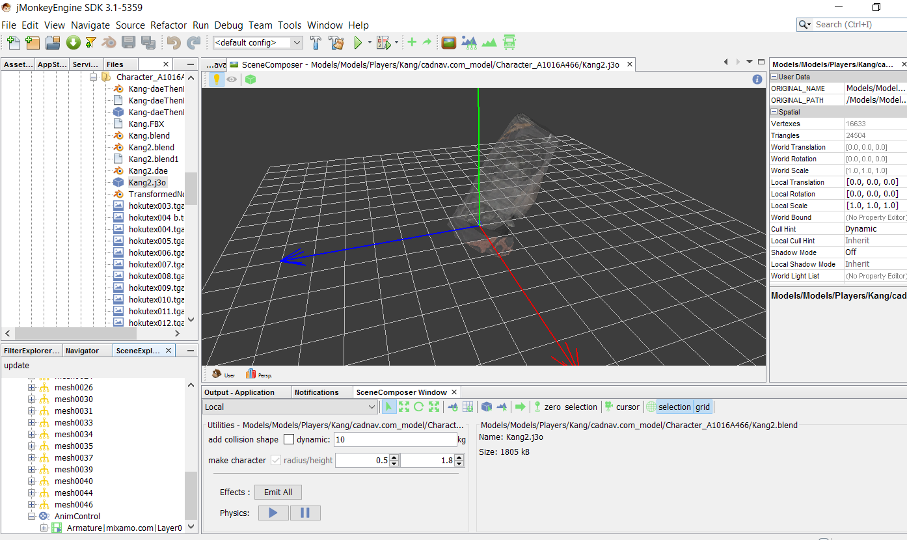Choose the Scale tool icon
907x540 pixels.
(x=433, y=407)
